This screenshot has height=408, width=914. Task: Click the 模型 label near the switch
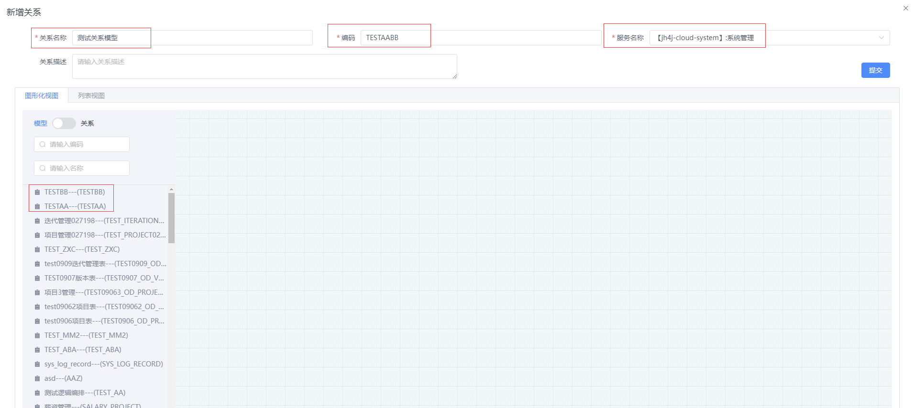pos(41,123)
